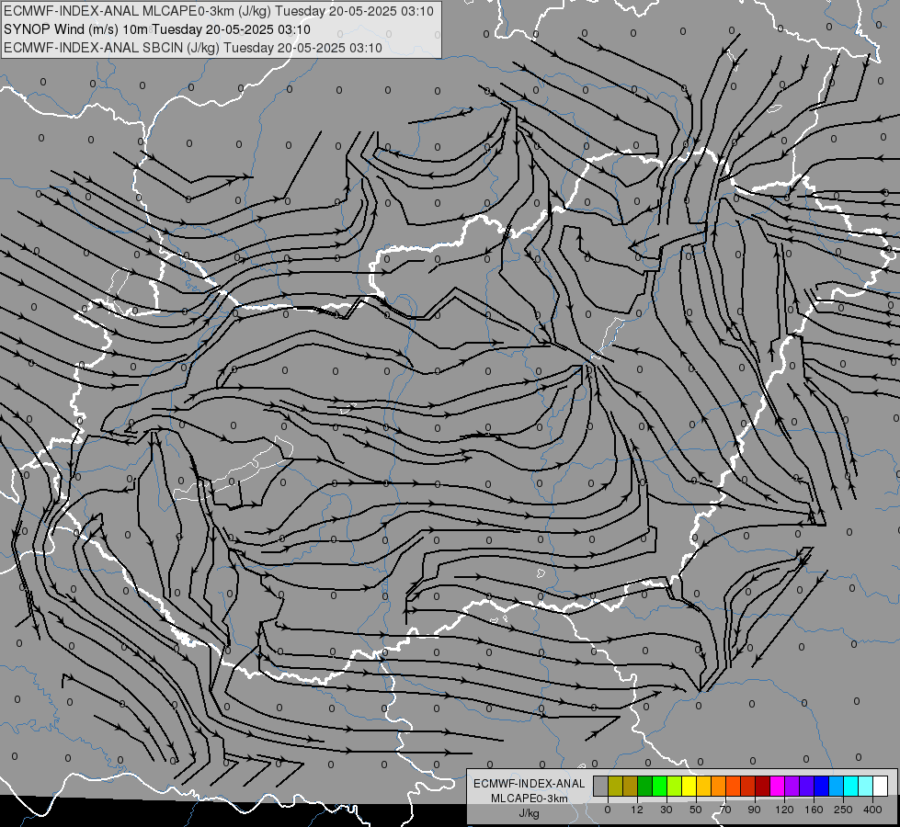The height and width of the screenshot is (827, 900).
Task: Pick the cyan swatch right of 250 tick
Action: pyautogui.click(x=851, y=786)
